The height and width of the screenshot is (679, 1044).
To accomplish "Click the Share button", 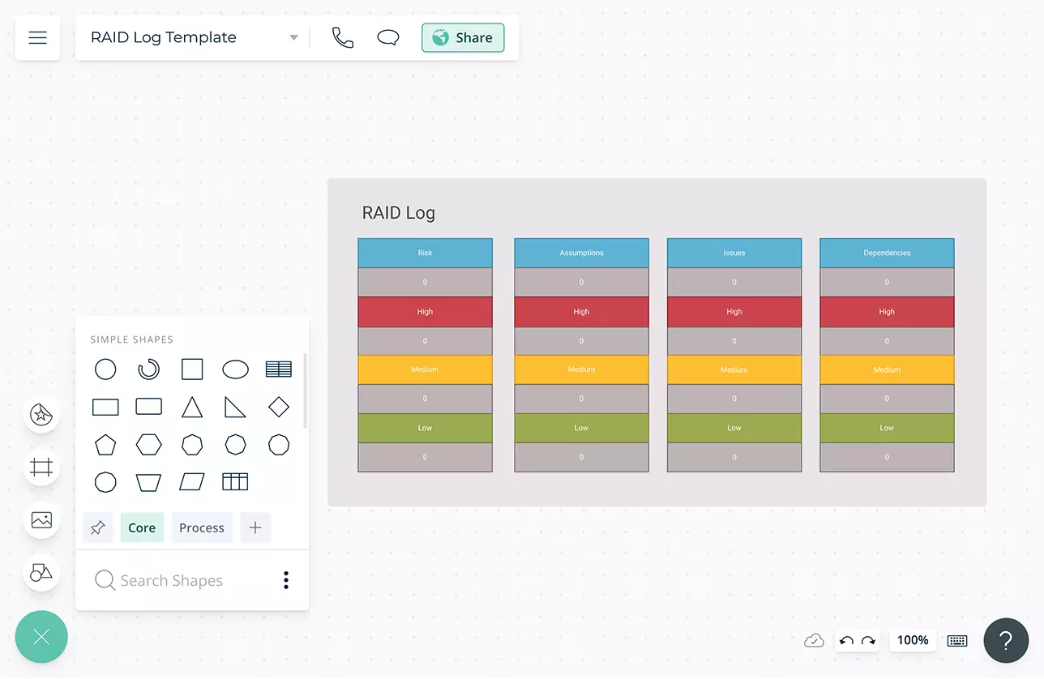I will tap(463, 38).
